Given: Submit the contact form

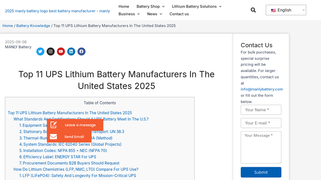Looking at the screenshot, I should pyautogui.click(x=261, y=172).
